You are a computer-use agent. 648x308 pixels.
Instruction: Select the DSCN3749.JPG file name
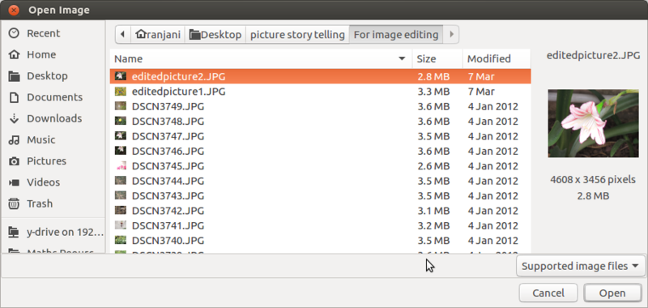click(x=168, y=106)
